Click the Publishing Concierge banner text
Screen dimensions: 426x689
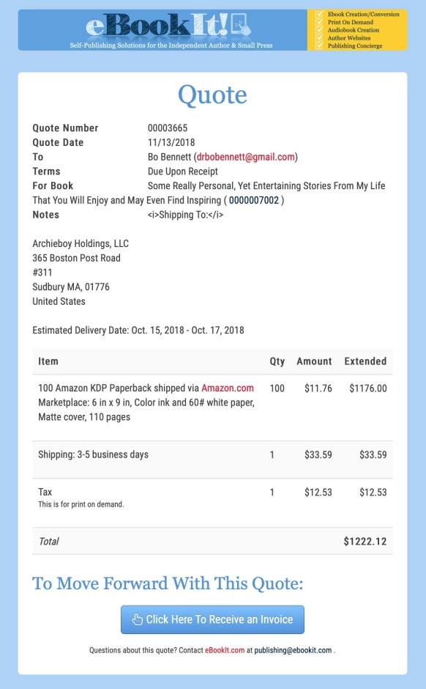(355, 45)
